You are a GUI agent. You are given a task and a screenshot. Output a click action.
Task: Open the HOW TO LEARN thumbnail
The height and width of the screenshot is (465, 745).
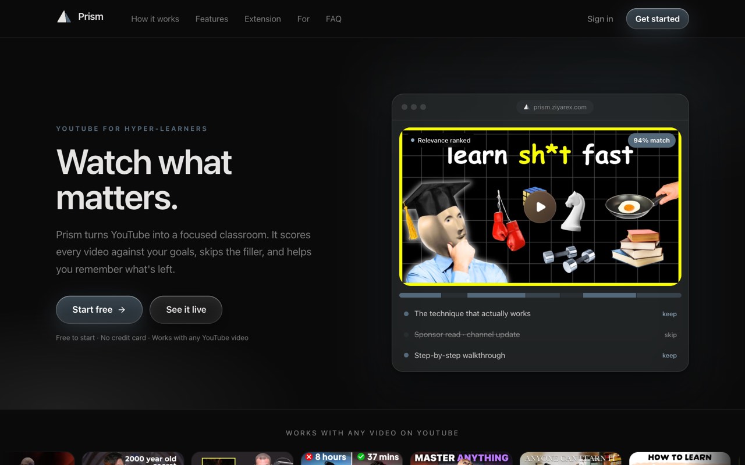[x=680, y=459]
